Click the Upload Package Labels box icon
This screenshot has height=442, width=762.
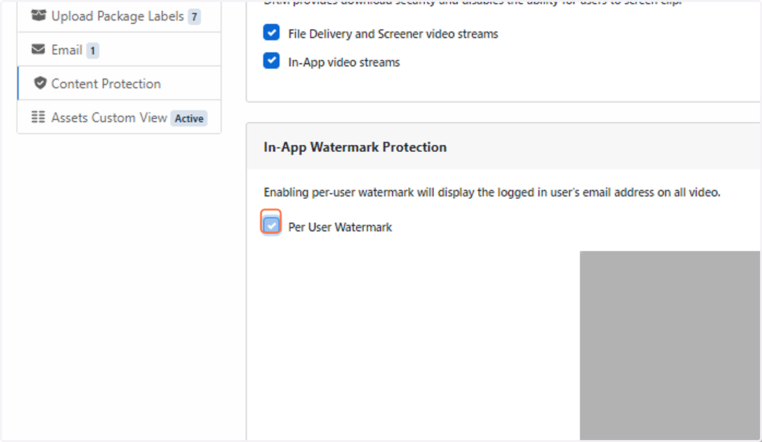(x=39, y=16)
